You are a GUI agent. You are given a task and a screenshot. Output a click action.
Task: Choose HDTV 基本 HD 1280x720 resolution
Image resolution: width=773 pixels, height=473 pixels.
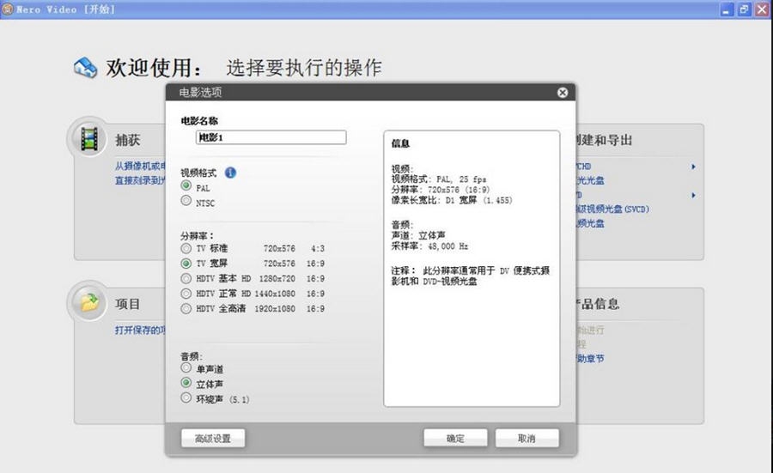point(186,278)
